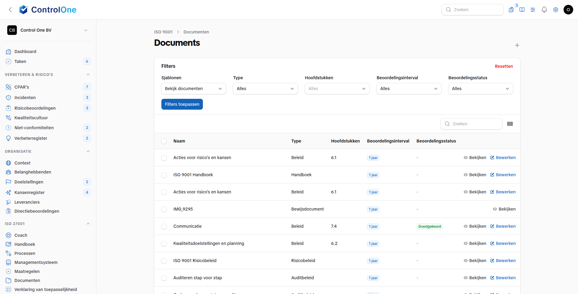The width and height of the screenshot is (578, 294).
Task: Check the ISO 9001 Risicobeleid row checkbox
Action: click(x=164, y=261)
